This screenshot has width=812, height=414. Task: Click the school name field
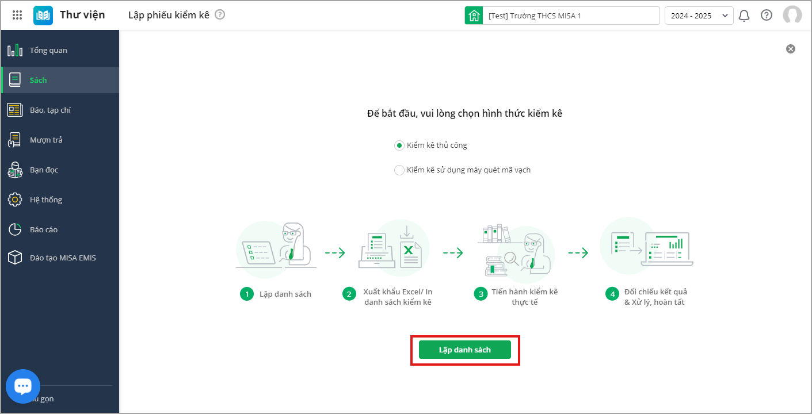pyautogui.click(x=571, y=16)
